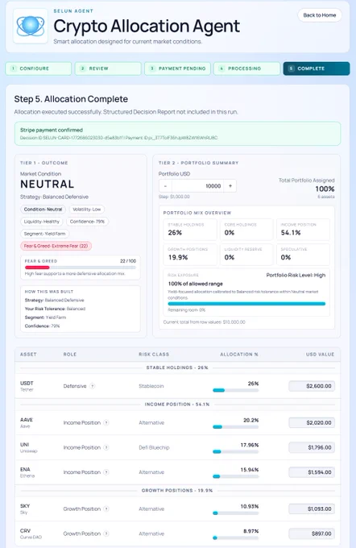This screenshot has width=356, height=548.
Task: Click AAVE USD value $2,020.00 field
Action: tap(312, 423)
